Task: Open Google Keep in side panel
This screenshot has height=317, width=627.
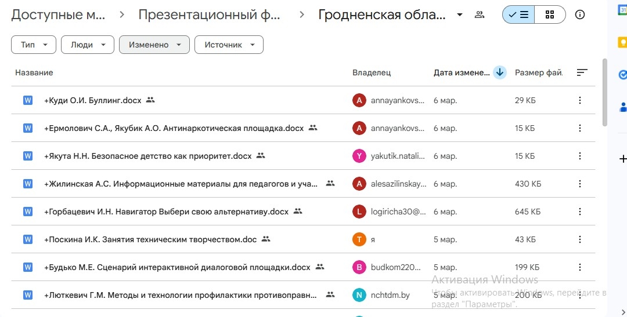Action: 622,42
